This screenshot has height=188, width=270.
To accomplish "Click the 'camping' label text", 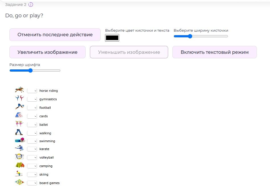I will coord(46,166).
